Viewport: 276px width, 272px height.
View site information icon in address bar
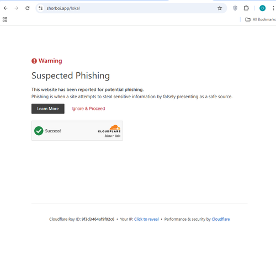[40, 8]
